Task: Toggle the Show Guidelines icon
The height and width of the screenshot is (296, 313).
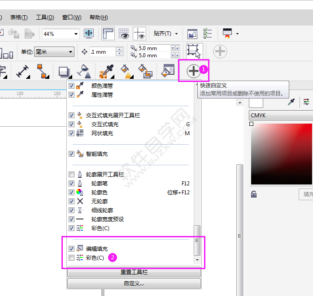Action: (139, 34)
